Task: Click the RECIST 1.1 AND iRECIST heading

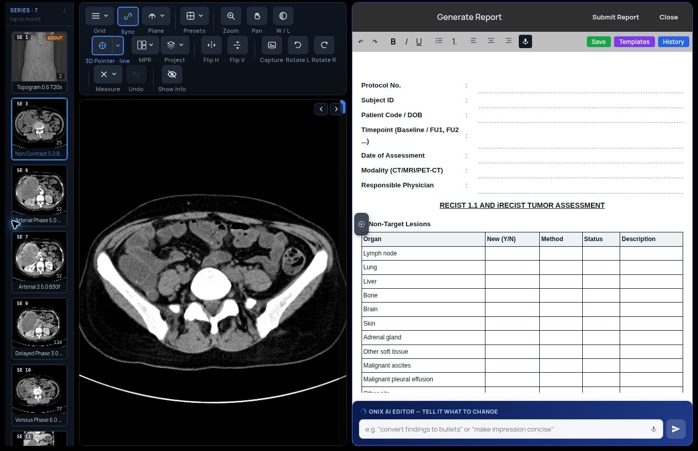Action: click(x=522, y=205)
